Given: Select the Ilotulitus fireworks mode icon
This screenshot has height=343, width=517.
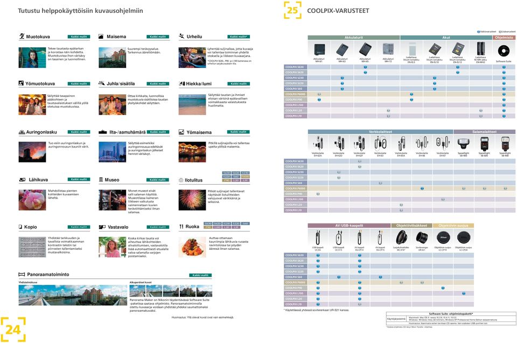Looking at the screenshot, I should tap(181, 180).
